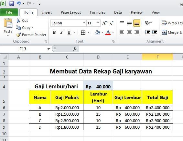Click the Format Painter button
The width and height of the screenshot is (183, 141).
pyautogui.click(x=31, y=35)
